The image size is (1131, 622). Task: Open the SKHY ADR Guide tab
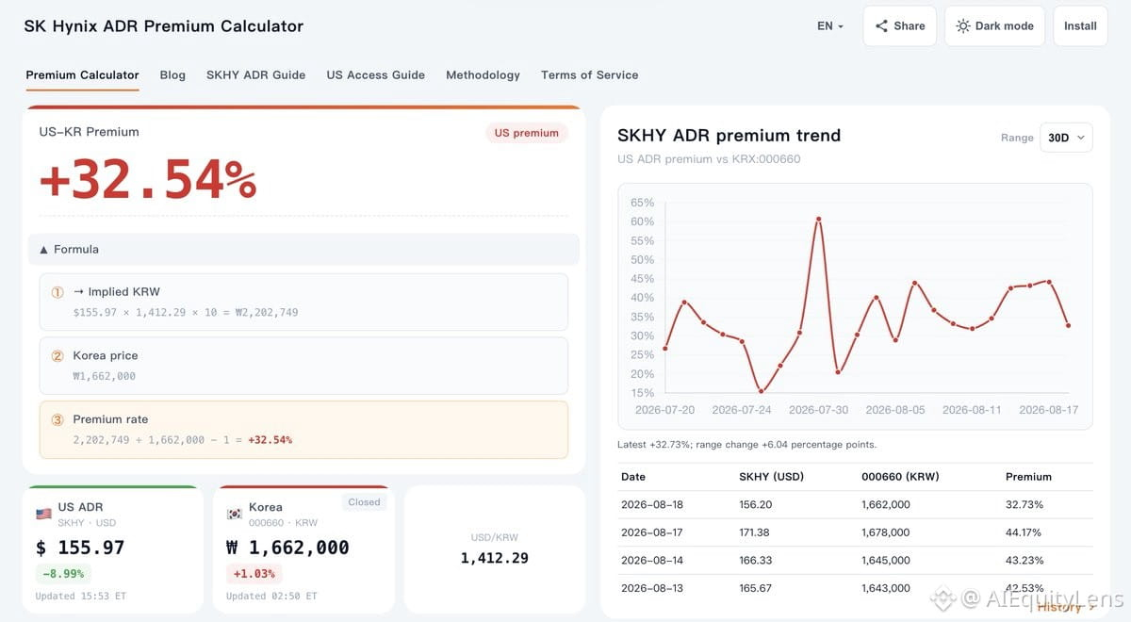(x=255, y=75)
